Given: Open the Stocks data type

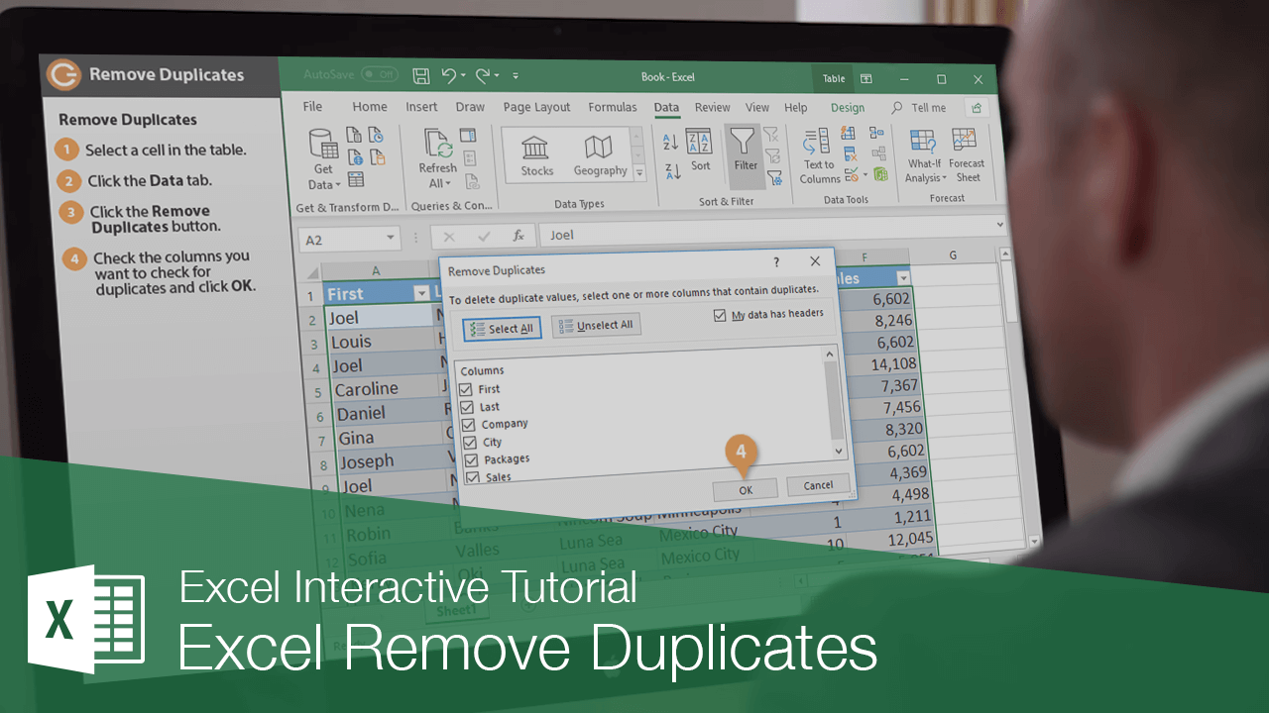Looking at the screenshot, I should tap(535, 153).
